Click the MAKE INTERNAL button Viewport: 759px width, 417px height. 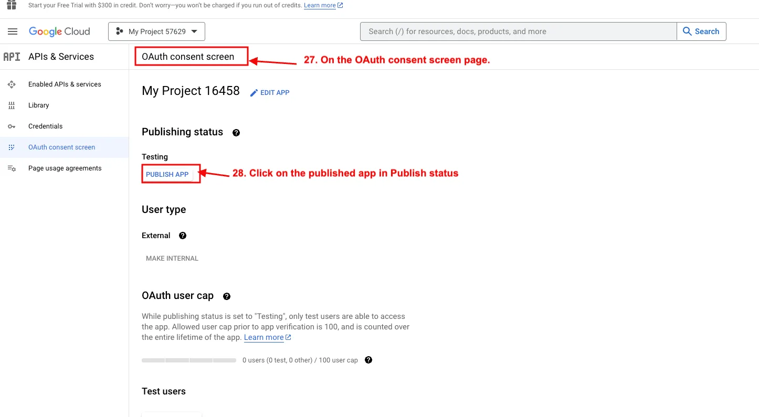pyautogui.click(x=172, y=259)
